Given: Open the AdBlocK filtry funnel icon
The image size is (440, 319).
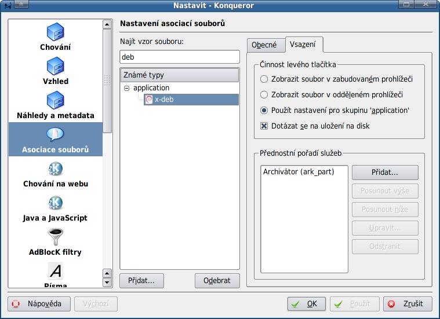Looking at the screenshot, I should click(x=55, y=237).
